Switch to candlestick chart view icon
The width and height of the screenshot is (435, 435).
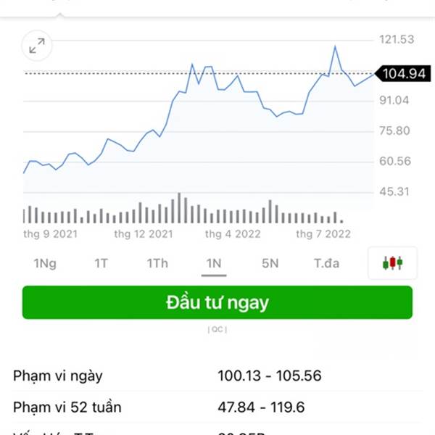(392, 263)
